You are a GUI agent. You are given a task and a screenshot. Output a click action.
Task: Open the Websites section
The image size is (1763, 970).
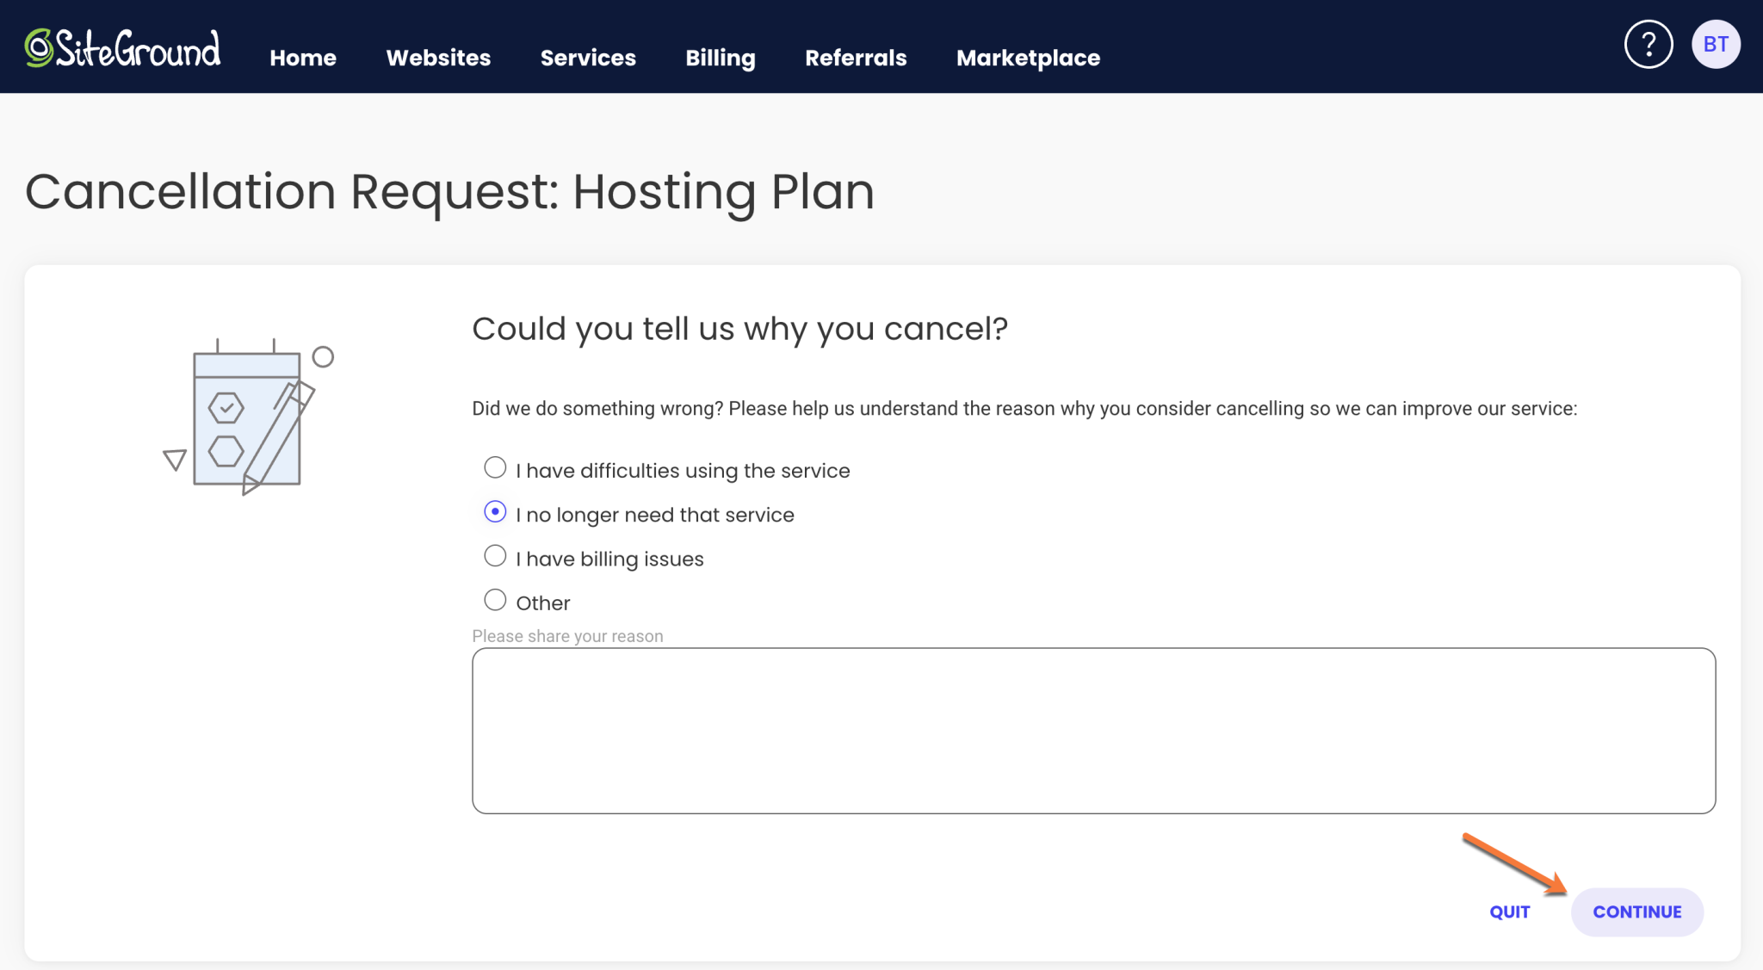pyautogui.click(x=438, y=58)
